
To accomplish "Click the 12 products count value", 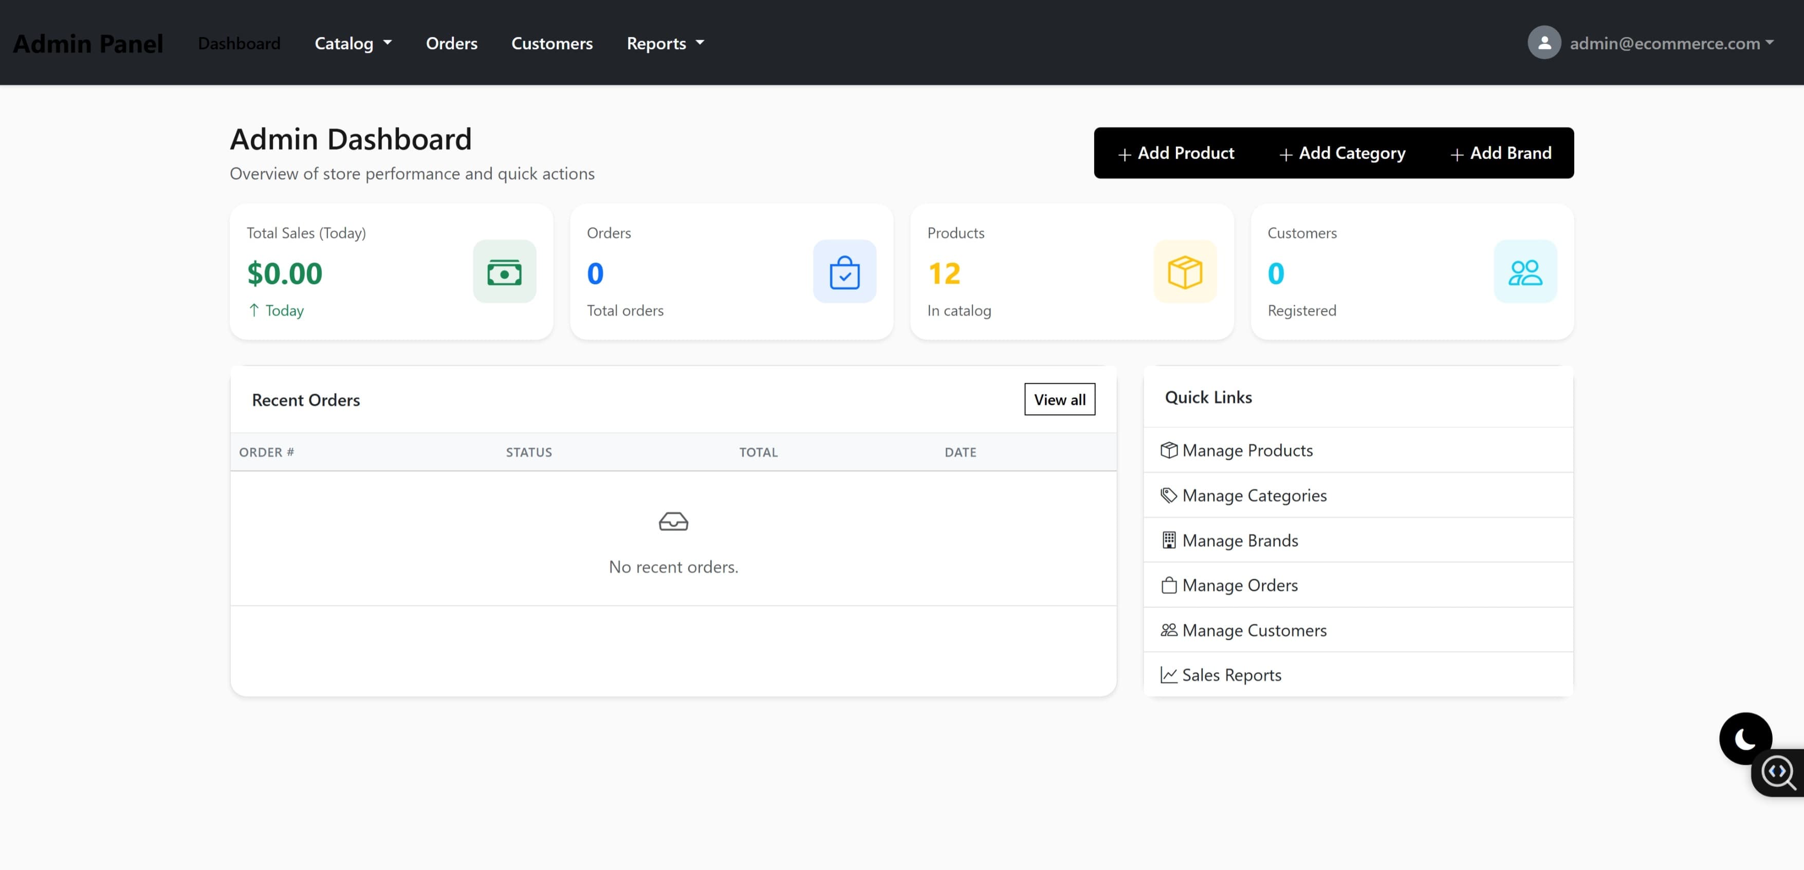I will click(x=944, y=273).
